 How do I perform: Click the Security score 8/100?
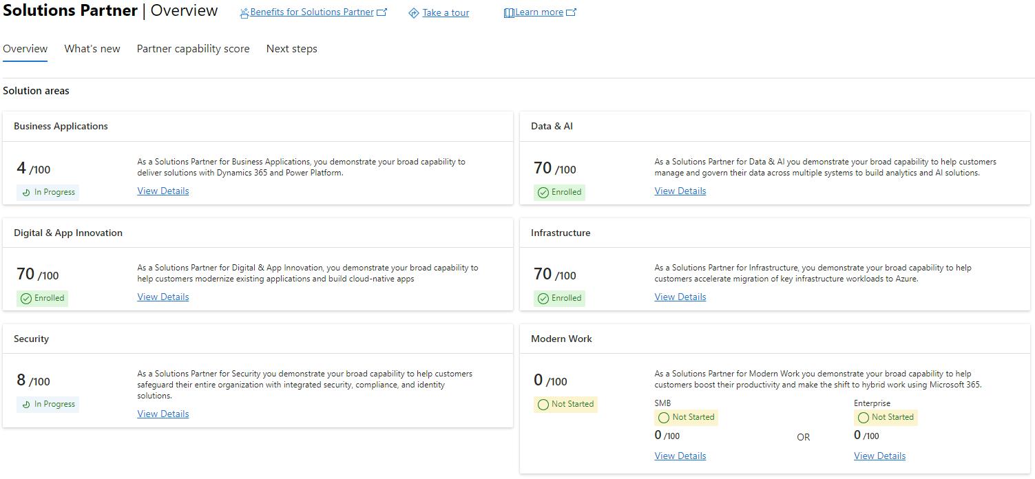tap(33, 381)
